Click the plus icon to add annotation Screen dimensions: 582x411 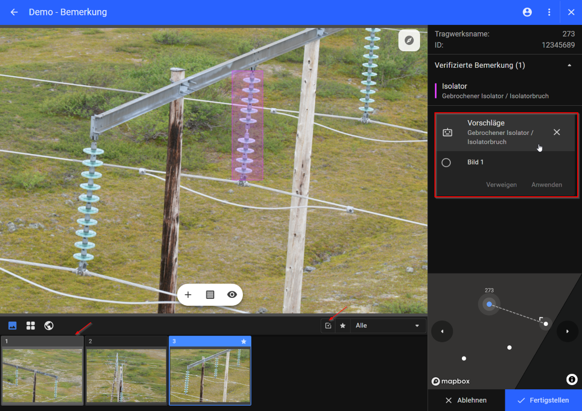[x=188, y=295]
